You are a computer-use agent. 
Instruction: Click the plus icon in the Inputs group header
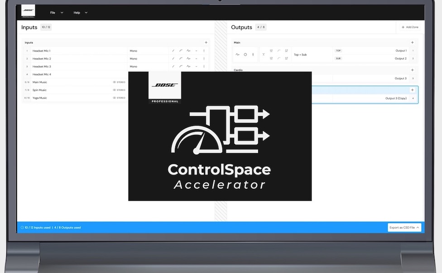(x=206, y=42)
